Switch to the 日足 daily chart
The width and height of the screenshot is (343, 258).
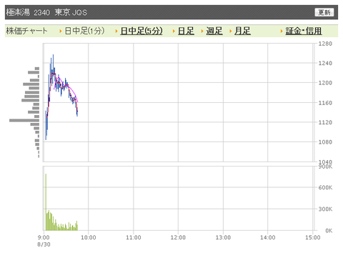[186, 31]
